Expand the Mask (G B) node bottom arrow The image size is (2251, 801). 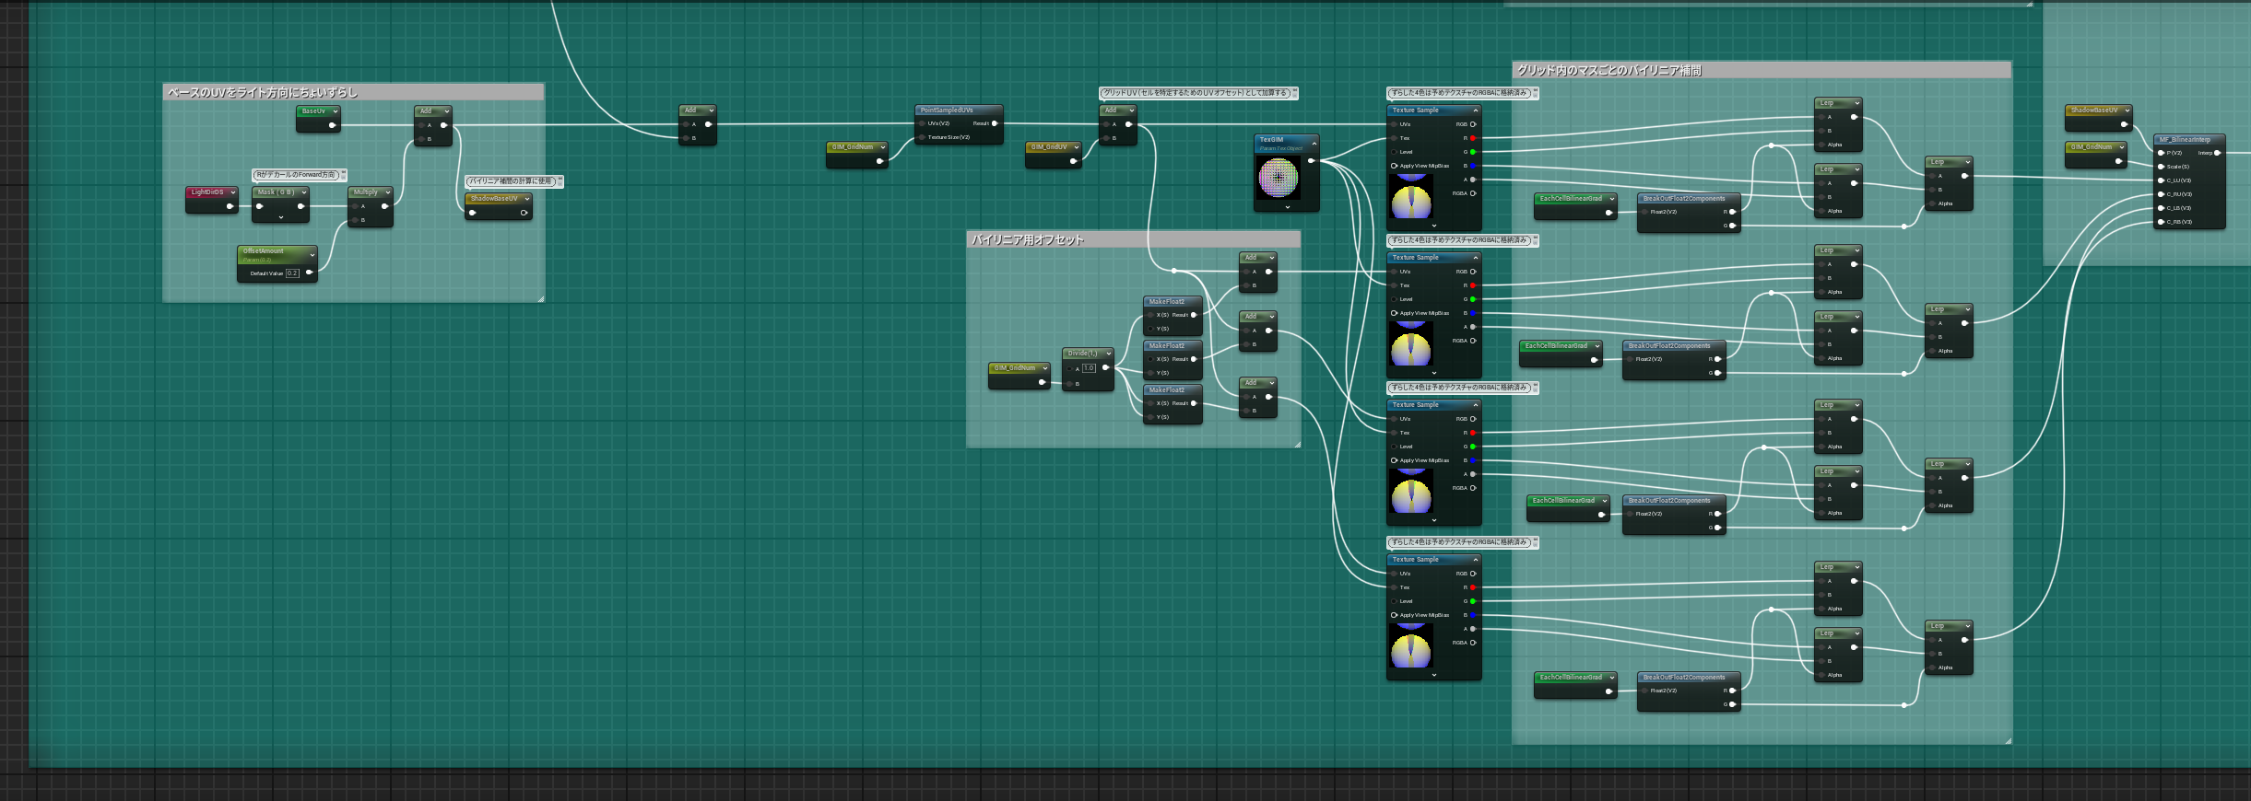(280, 218)
